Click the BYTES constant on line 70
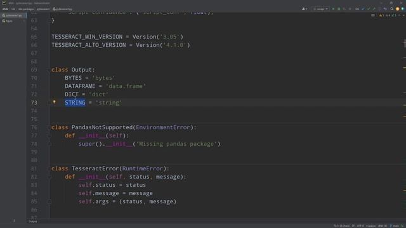The width and height of the screenshot is (406, 228). click(x=74, y=78)
